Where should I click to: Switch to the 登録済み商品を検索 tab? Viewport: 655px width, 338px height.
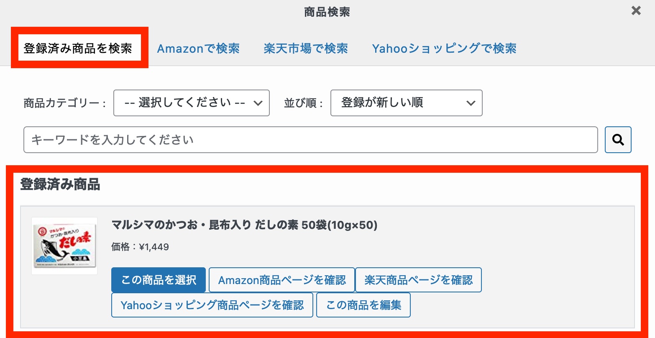point(78,49)
